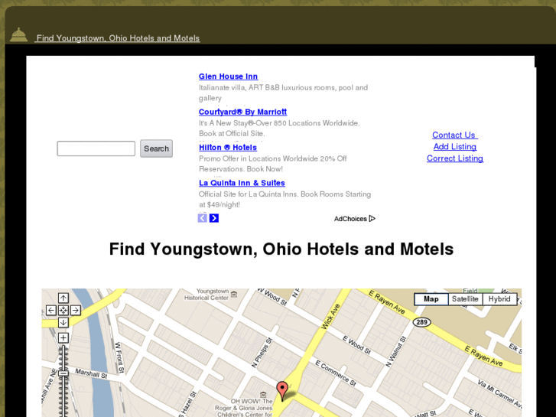Pan the map right with arrow
The width and height of the screenshot is (556, 417).
click(75, 310)
